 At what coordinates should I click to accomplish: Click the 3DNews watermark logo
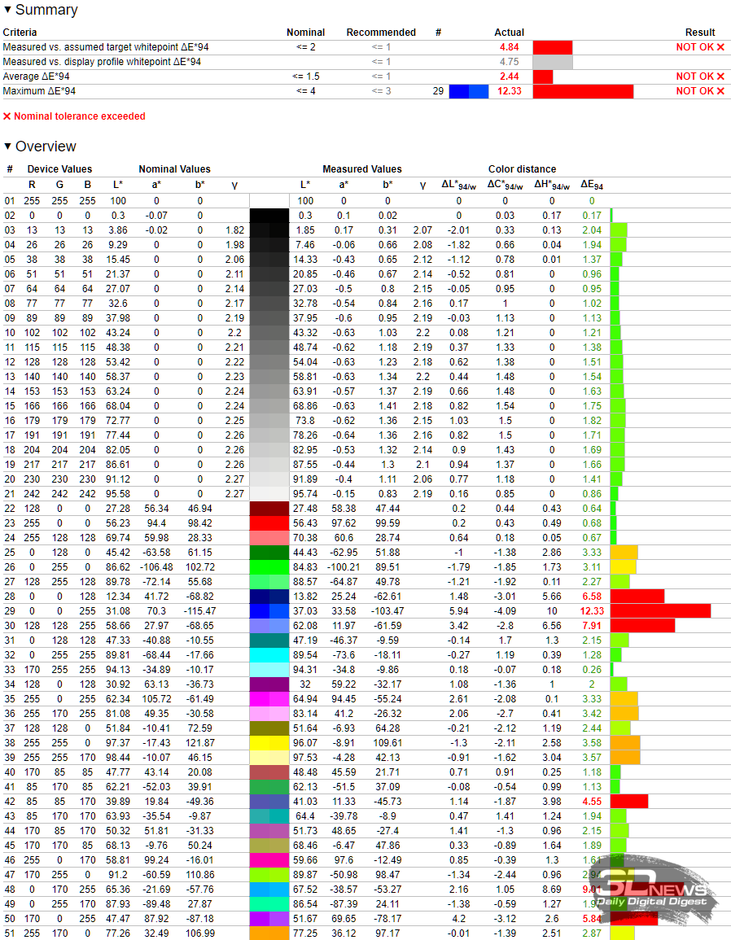pyautogui.click(x=652, y=889)
